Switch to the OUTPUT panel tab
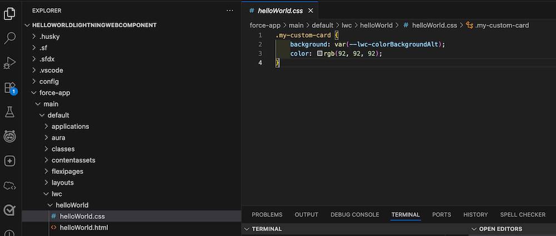Image resolution: width=556 pixels, height=236 pixels. pyautogui.click(x=306, y=215)
